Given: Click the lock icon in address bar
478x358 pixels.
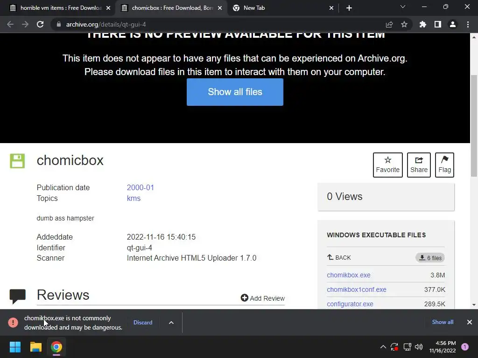Looking at the screenshot, I should 59,24.
